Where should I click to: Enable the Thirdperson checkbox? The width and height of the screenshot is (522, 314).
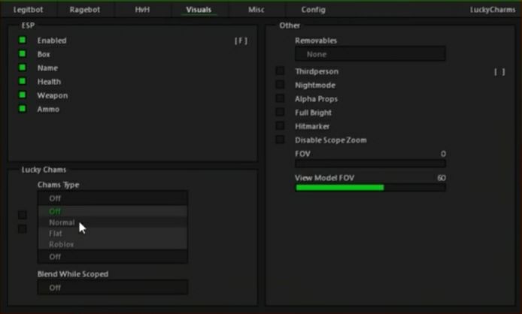point(280,71)
